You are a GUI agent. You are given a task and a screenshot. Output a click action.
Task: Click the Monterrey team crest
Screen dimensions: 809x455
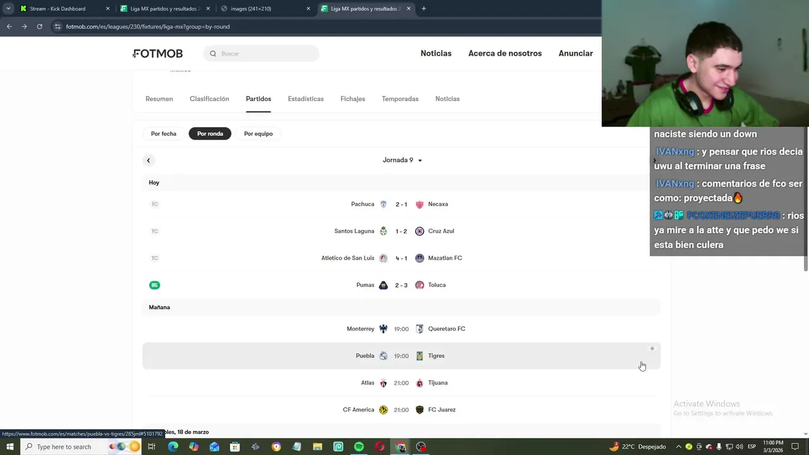(x=383, y=329)
